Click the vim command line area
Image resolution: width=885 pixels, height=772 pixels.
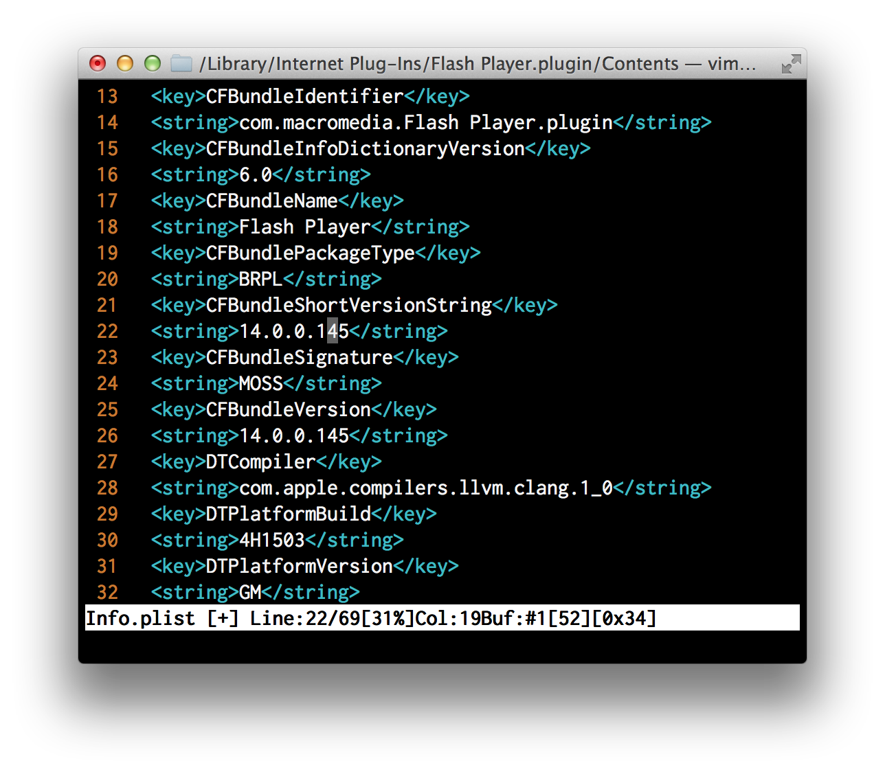click(442, 644)
